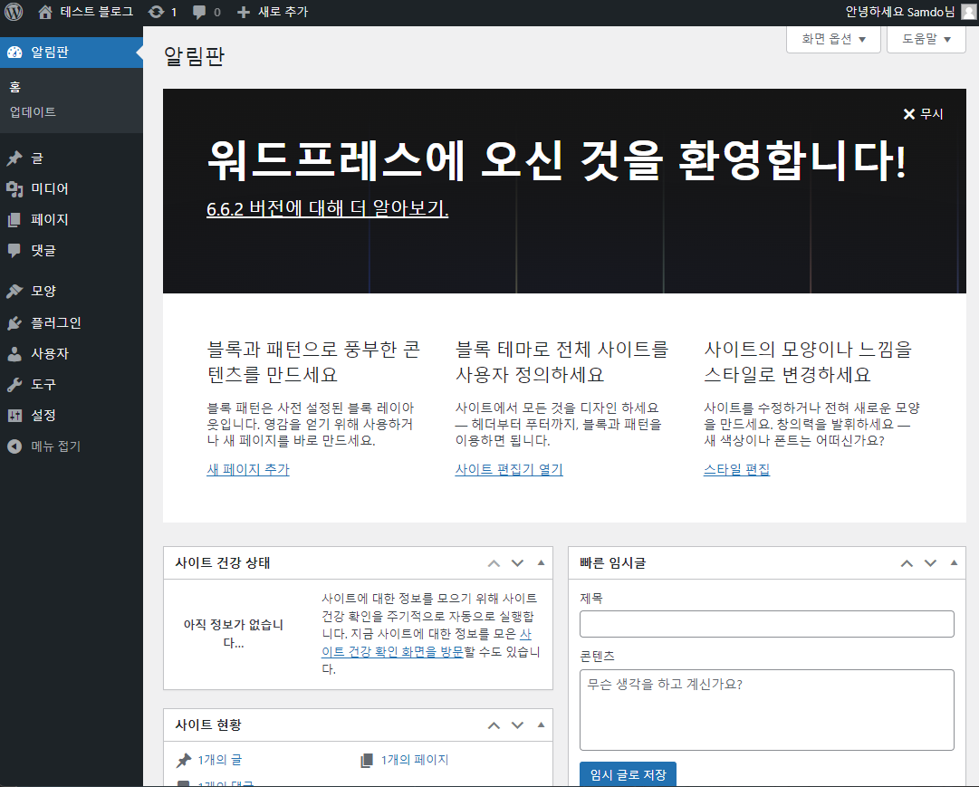The width and height of the screenshot is (979, 787).
Task: Move 빠른 임시글 widget up
Action: [907, 563]
